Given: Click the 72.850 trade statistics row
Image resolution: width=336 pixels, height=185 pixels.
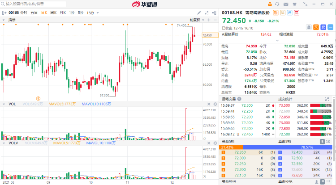Looking at the screenshot, I should [x=305, y=117].
